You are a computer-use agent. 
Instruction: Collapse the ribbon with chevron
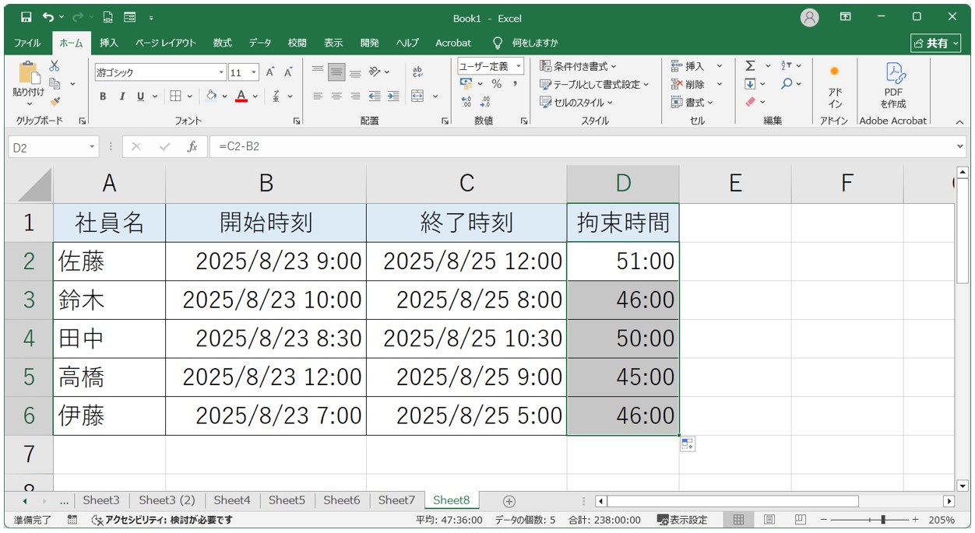point(959,121)
